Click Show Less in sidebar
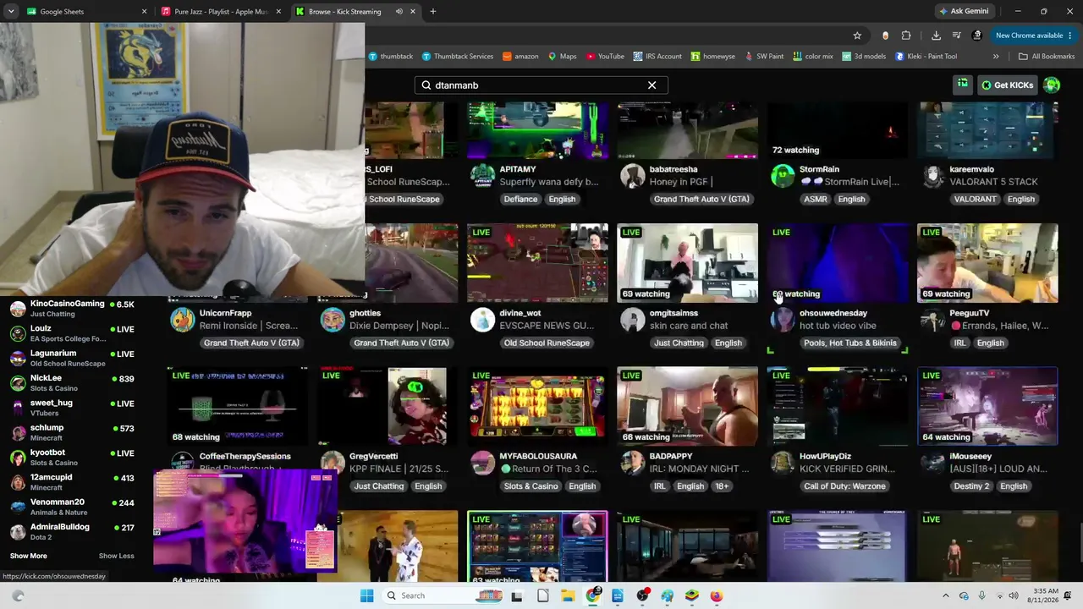 (117, 556)
